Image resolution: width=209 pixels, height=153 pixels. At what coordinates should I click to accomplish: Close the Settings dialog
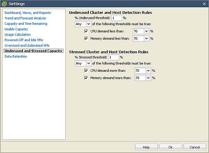click(x=204, y=3)
